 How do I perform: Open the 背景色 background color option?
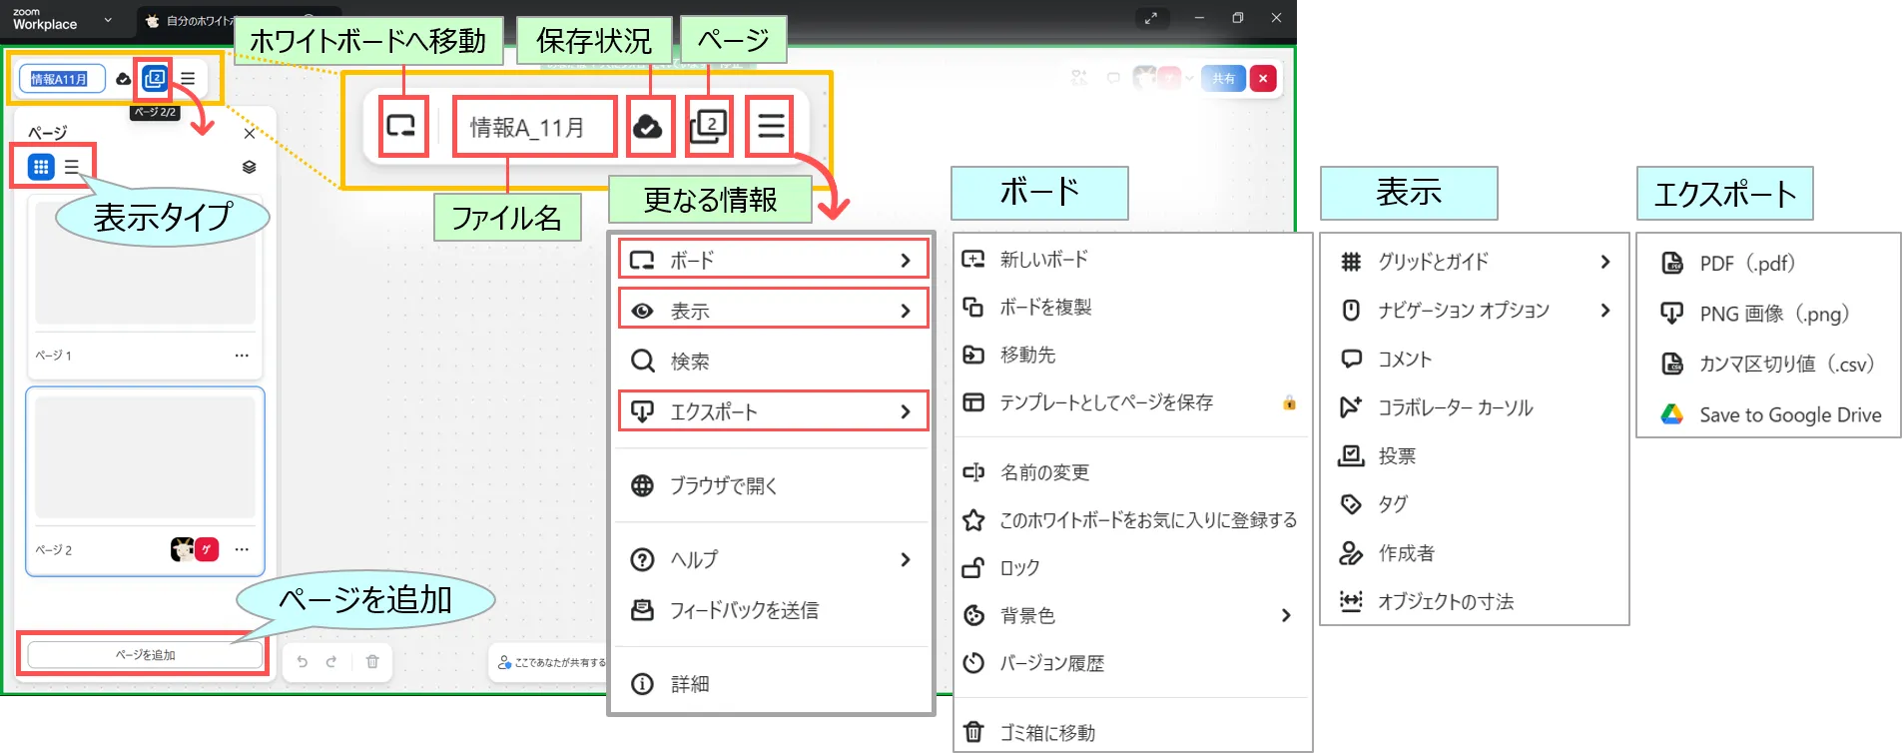point(1027,616)
